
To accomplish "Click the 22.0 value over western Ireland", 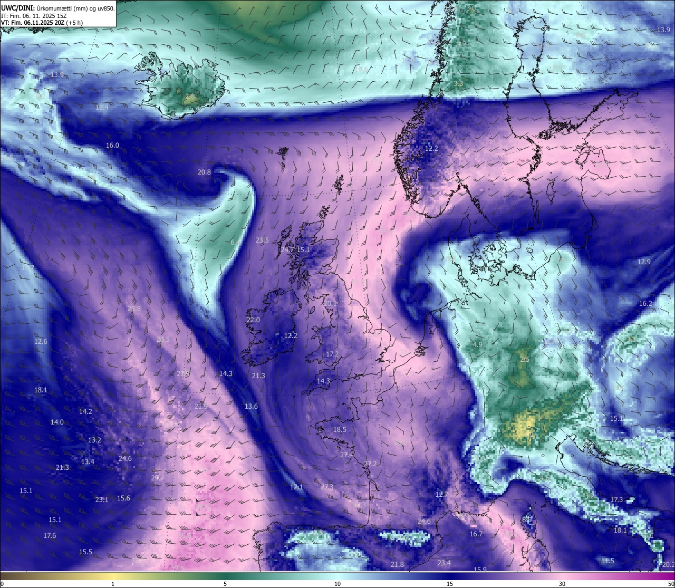I will coord(253,320).
